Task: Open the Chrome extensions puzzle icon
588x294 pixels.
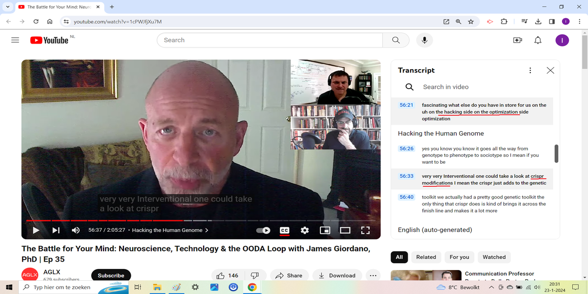Action: pos(504,22)
